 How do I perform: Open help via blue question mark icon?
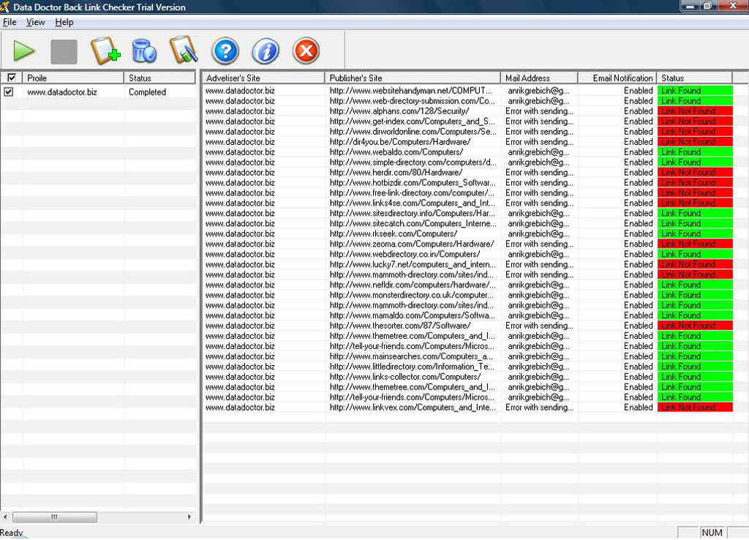[225, 50]
